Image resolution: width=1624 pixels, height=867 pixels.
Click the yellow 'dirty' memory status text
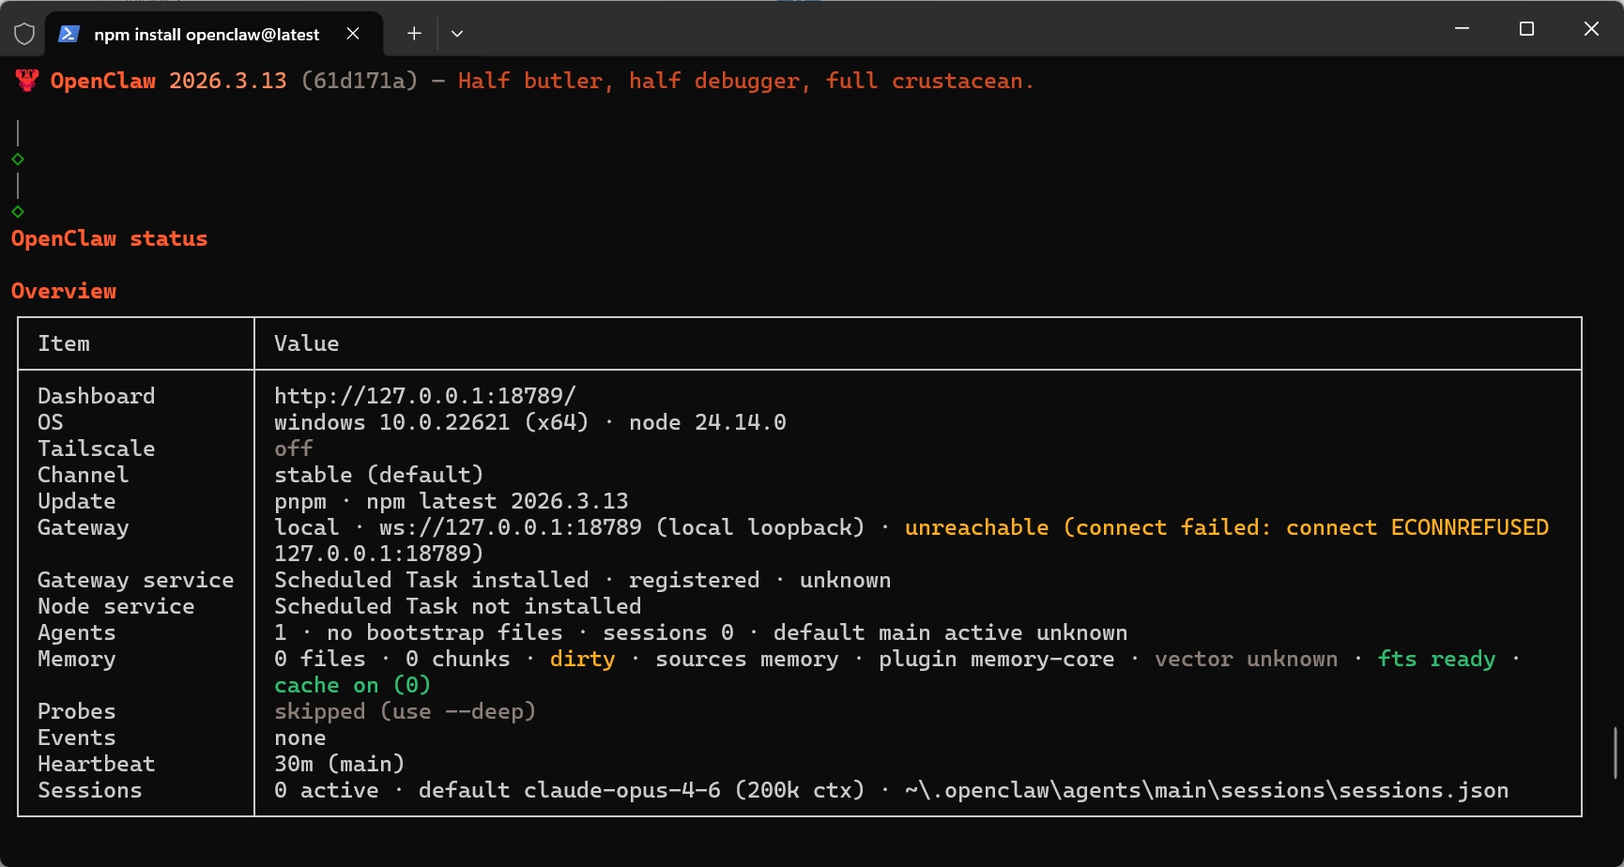click(582, 659)
